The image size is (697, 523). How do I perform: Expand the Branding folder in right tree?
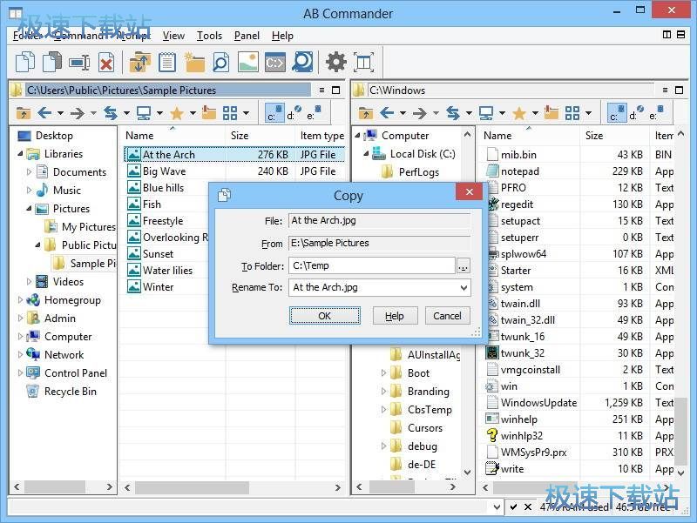point(384,392)
